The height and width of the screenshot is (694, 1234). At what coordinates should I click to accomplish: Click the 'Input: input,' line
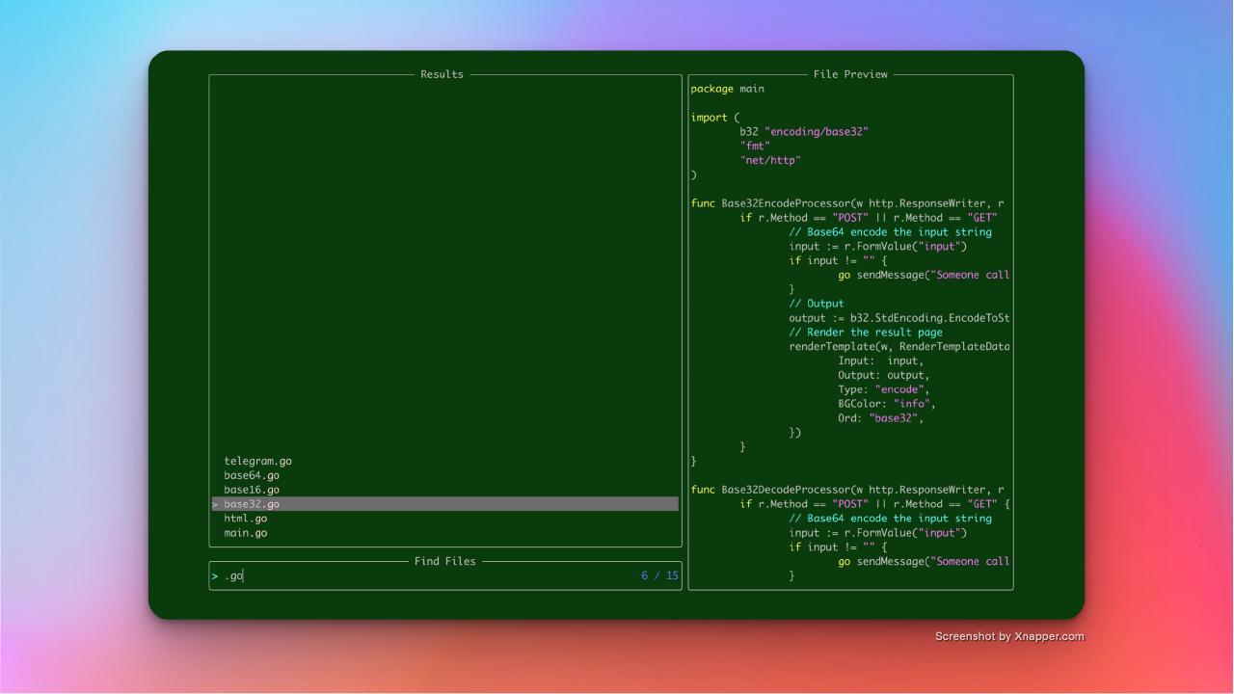coord(880,360)
